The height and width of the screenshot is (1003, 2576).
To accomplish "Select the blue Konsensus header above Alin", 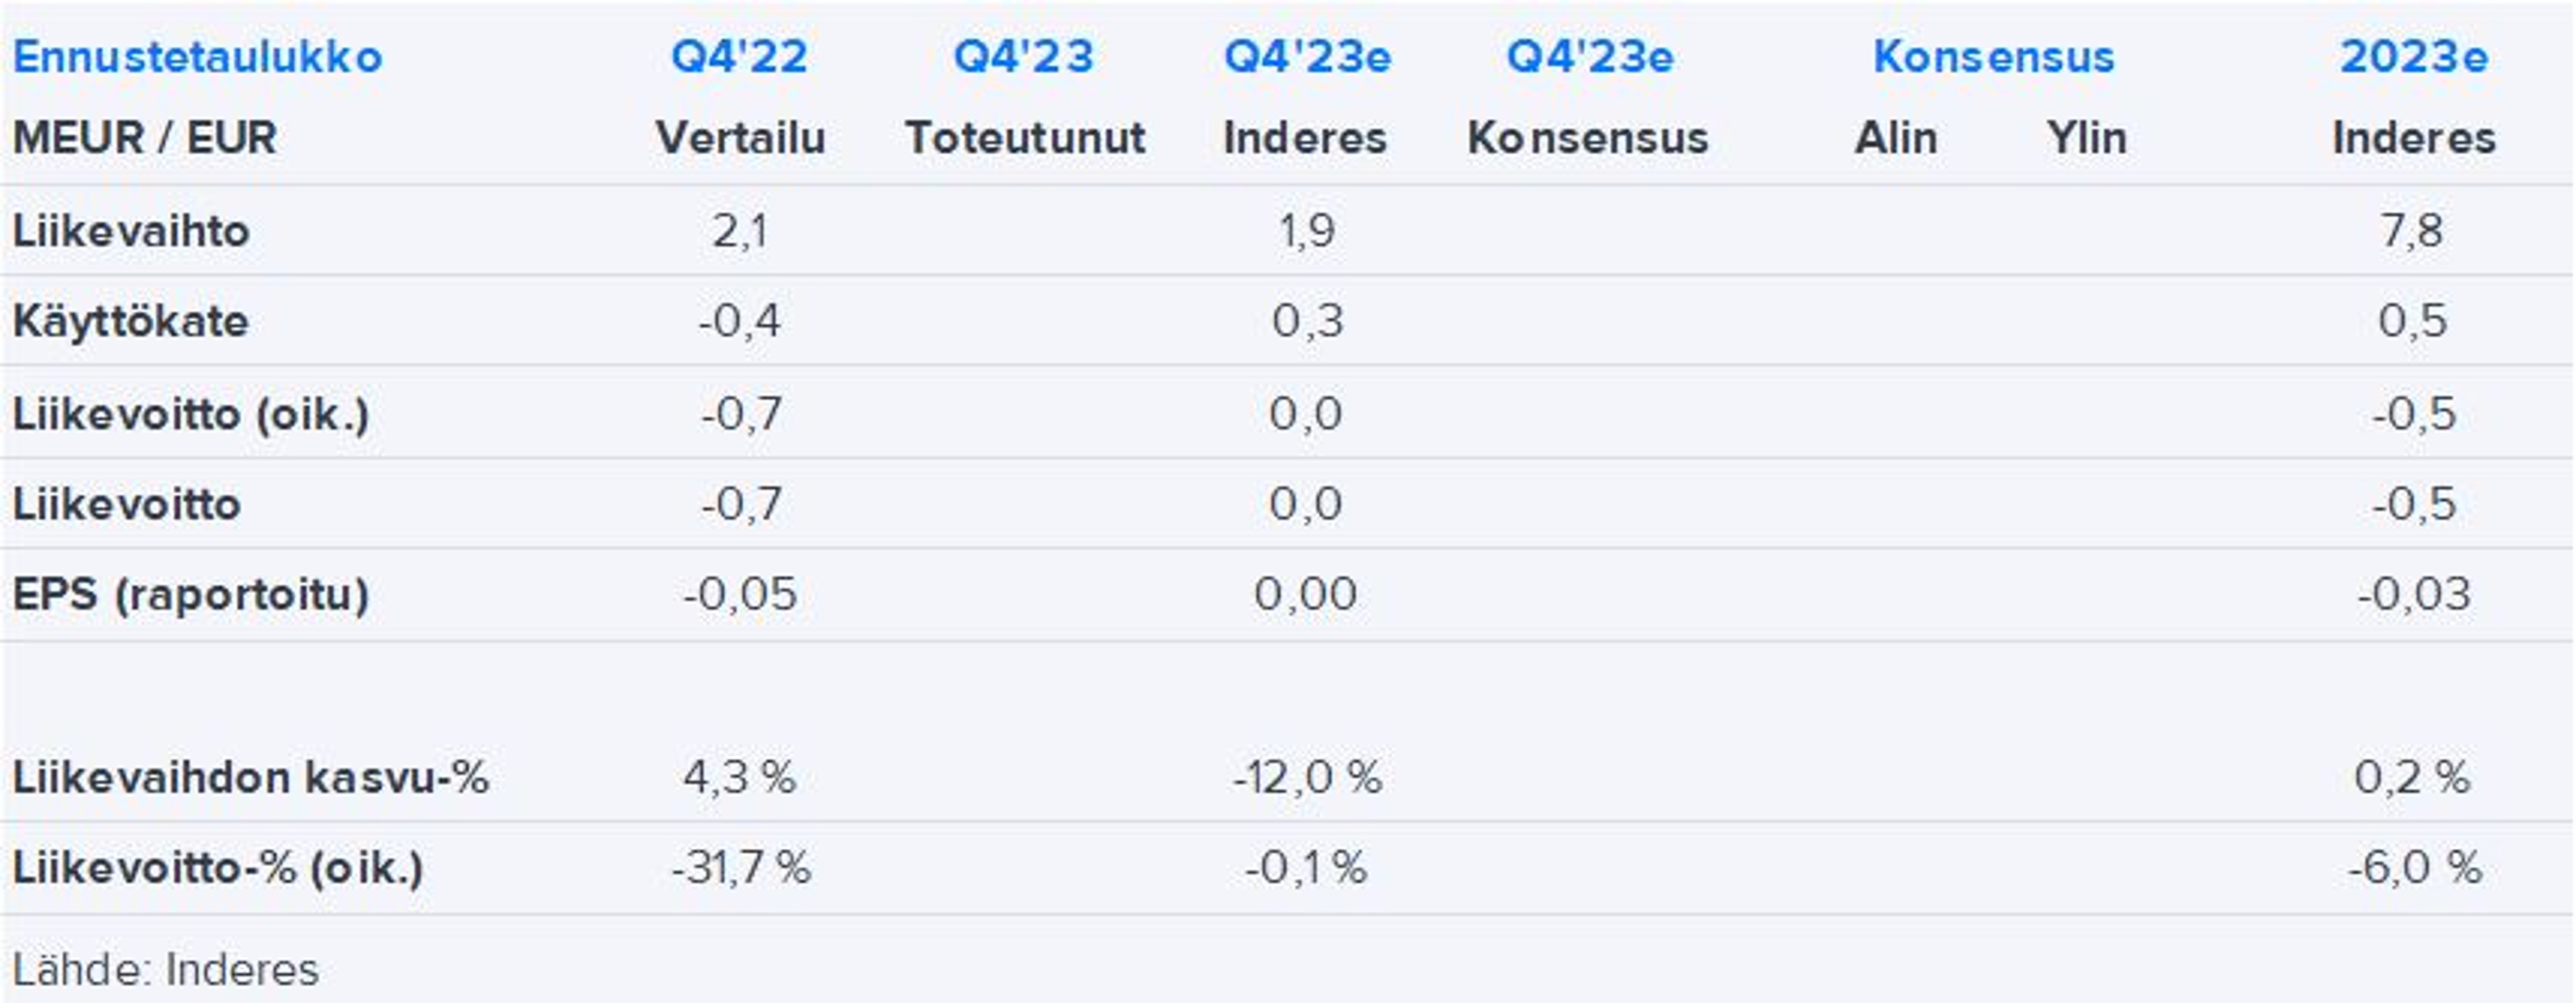I will click(1993, 57).
